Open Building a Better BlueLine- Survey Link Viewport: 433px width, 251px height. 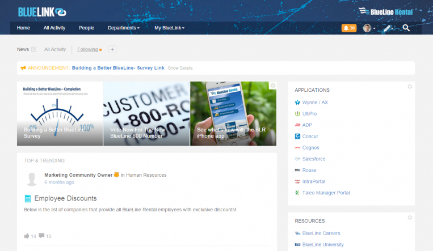[x=118, y=68]
